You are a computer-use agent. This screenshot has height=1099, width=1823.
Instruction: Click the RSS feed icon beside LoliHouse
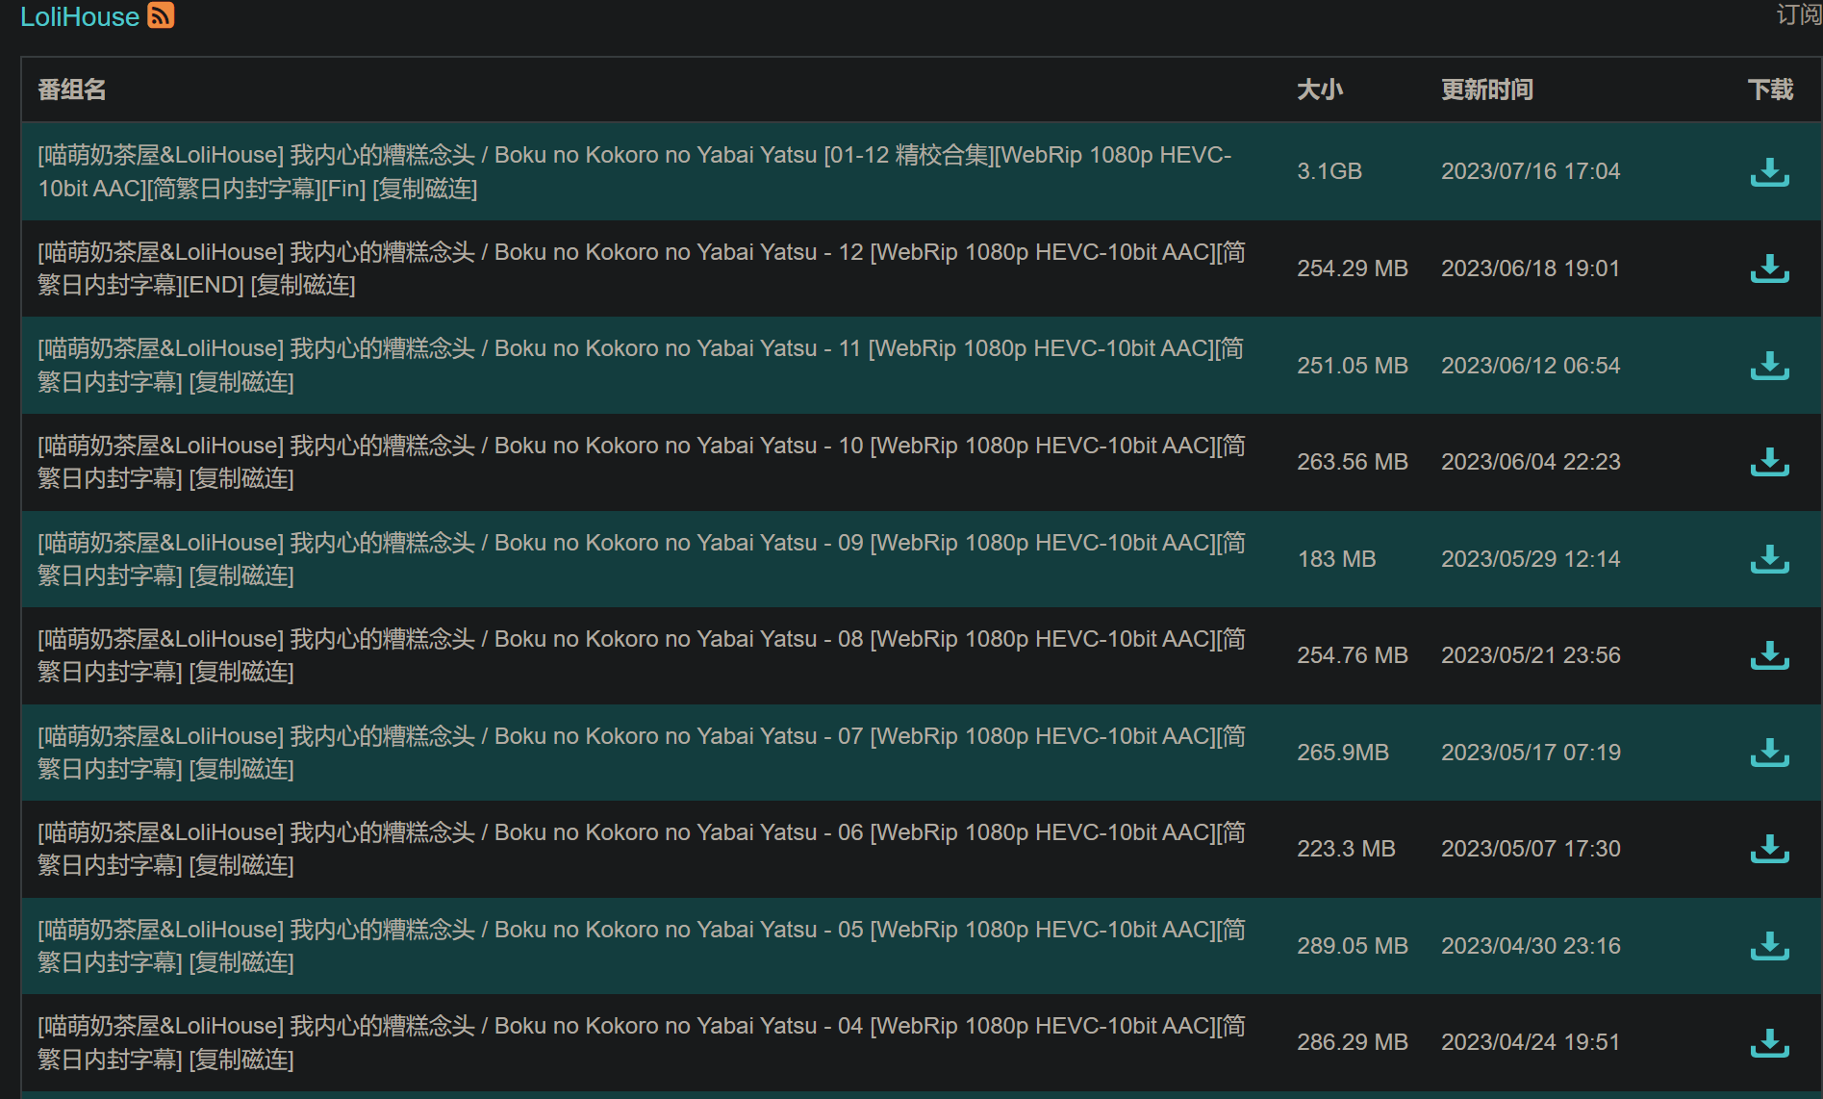160,15
